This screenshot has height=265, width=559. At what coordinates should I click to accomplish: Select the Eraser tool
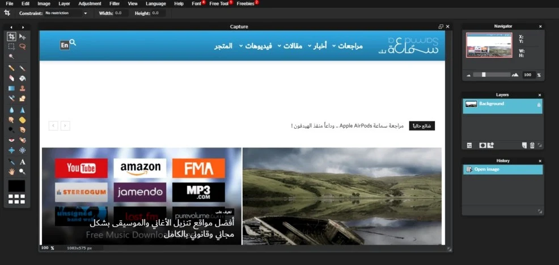(11, 78)
